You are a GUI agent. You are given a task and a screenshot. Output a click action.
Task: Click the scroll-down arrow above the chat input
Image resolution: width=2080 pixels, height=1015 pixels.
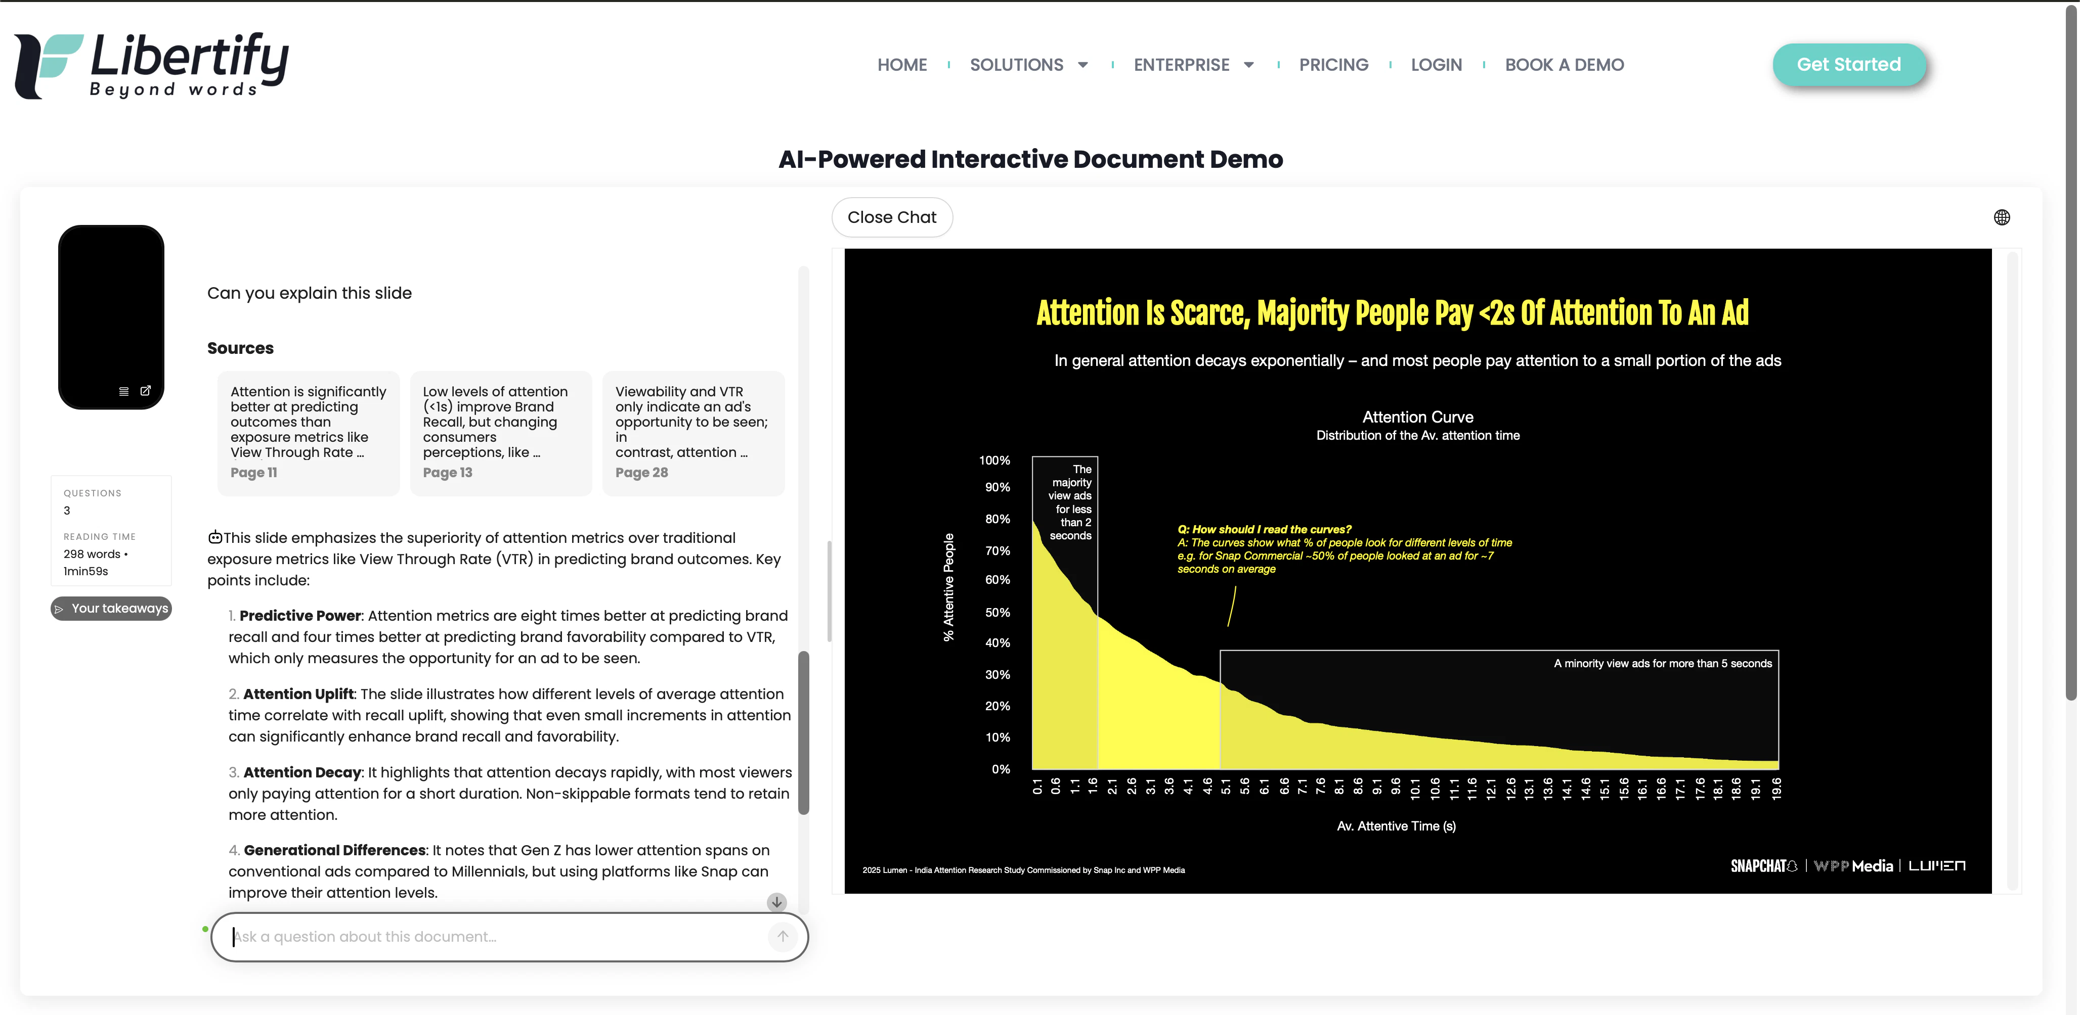[776, 903]
